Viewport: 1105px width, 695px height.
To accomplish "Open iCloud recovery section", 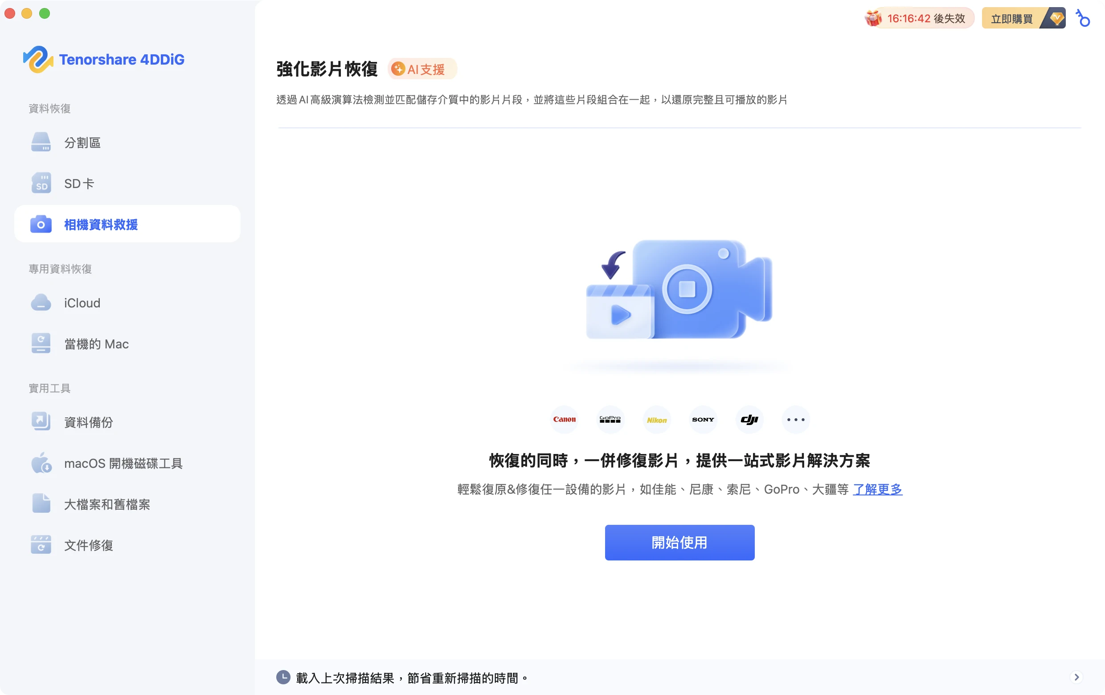I will point(127,303).
